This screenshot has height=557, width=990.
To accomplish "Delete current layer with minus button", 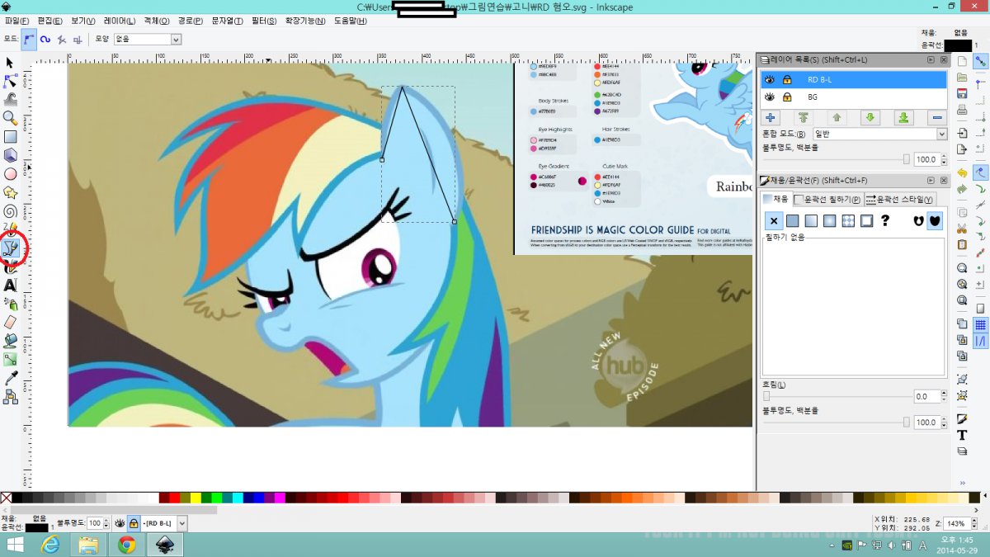I will pyautogui.click(x=937, y=118).
